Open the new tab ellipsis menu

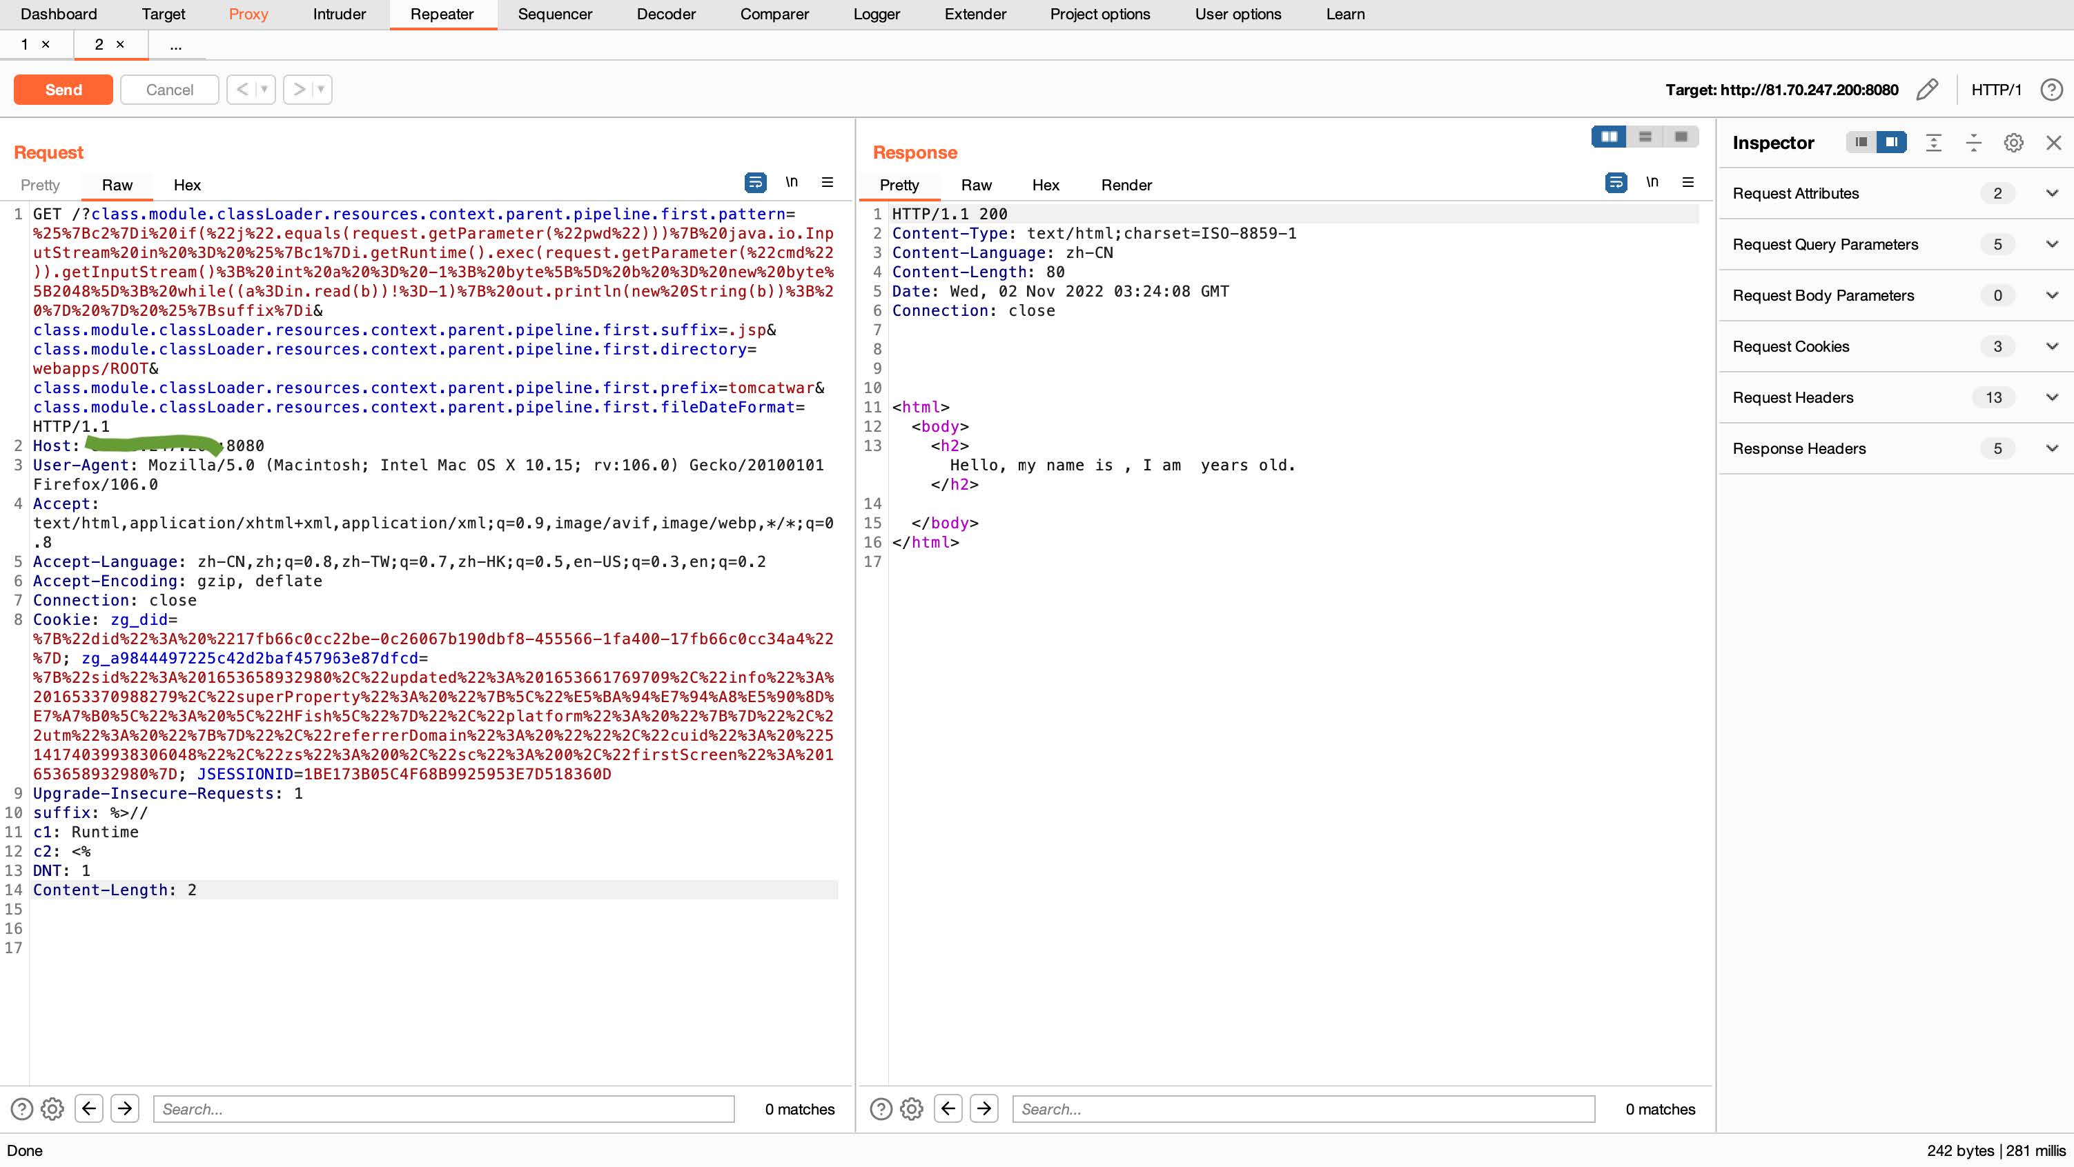(175, 45)
